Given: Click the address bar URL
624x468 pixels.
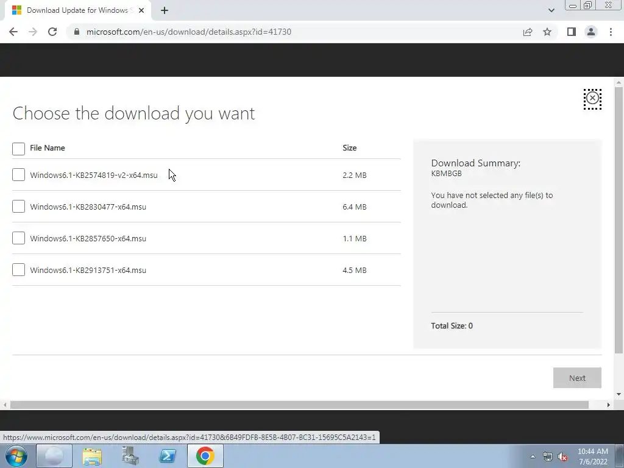Looking at the screenshot, I should coord(189,32).
